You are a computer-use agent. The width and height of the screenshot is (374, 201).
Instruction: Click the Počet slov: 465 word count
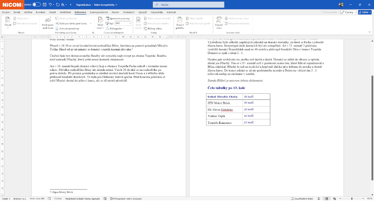click(37, 199)
